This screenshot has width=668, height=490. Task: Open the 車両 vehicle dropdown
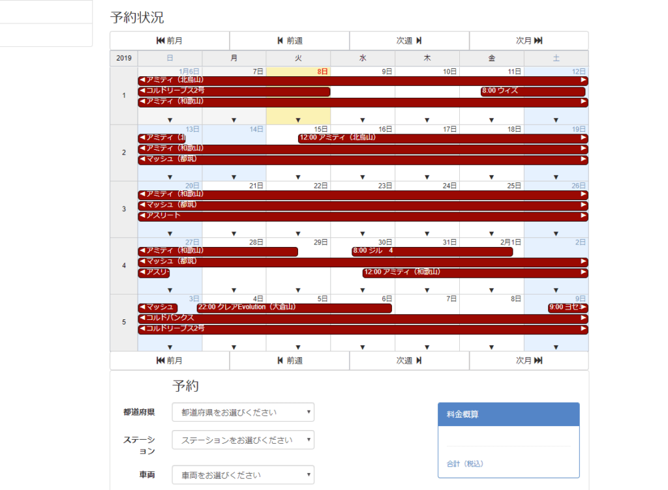pyautogui.click(x=243, y=474)
